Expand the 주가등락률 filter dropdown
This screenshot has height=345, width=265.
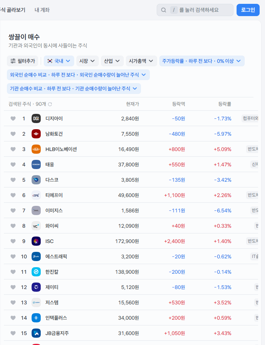202,61
